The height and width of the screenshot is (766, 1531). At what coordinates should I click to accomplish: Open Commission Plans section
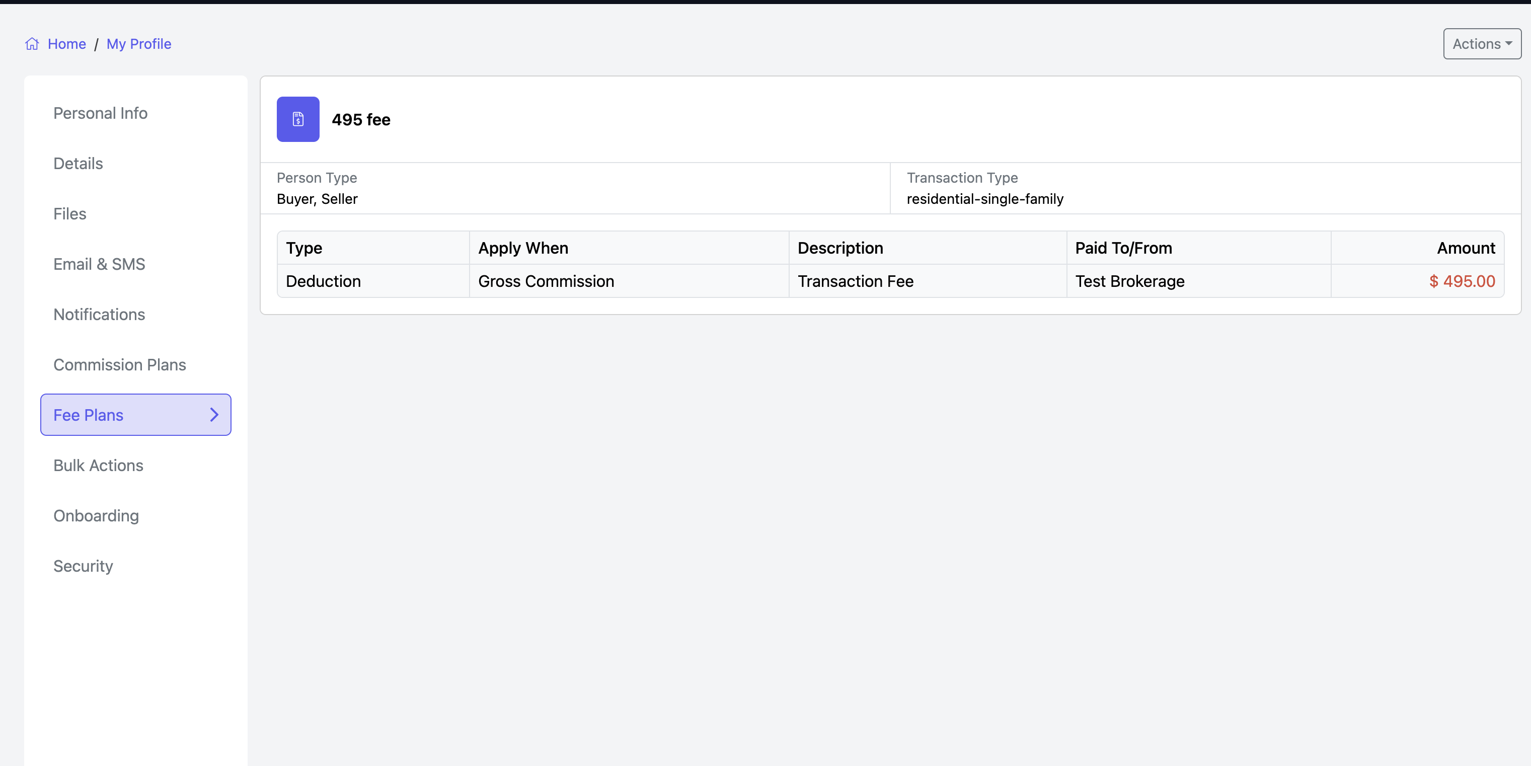[x=119, y=365]
